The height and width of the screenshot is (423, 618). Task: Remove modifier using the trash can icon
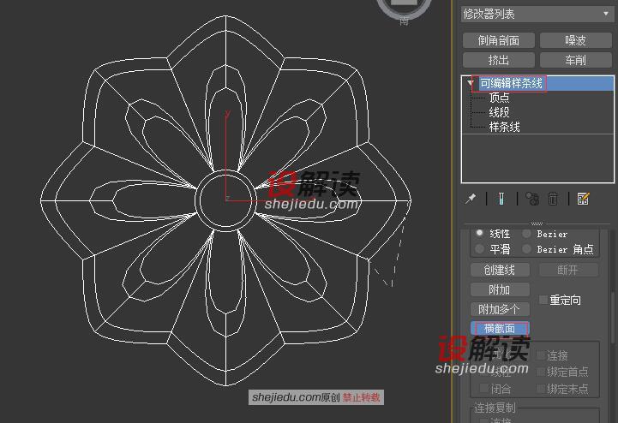click(553, 199)
